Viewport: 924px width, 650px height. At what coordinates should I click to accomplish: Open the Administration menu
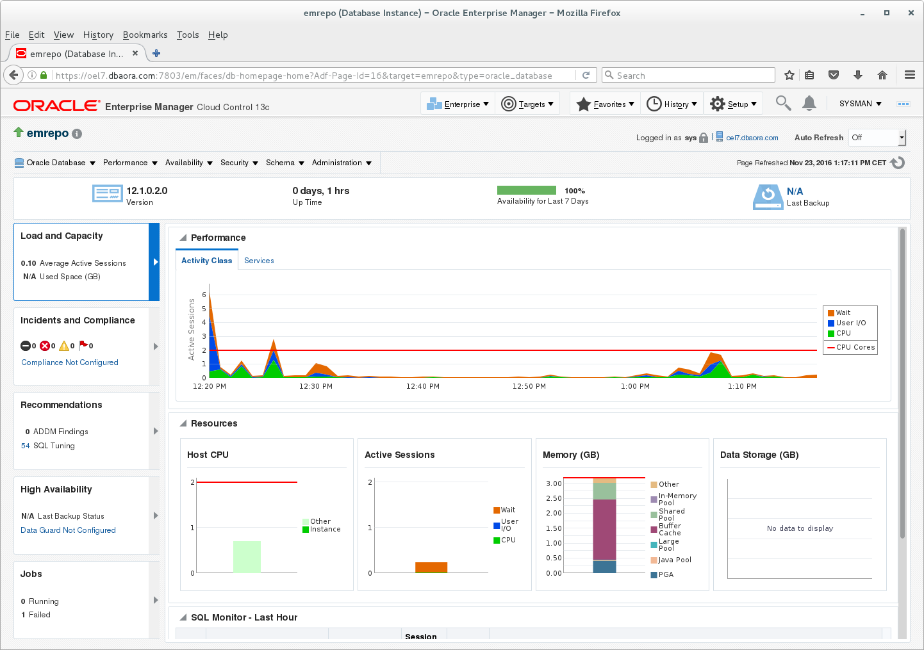(342, 163)
